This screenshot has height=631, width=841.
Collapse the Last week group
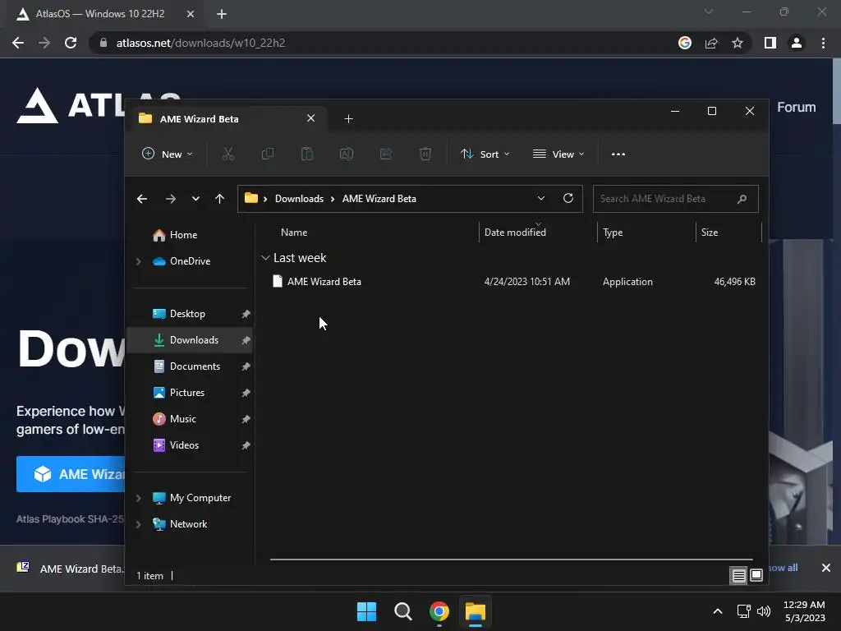pos(265,258)
